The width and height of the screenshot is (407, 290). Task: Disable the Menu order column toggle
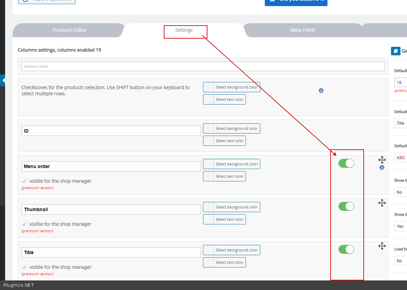pyautogui.click(x=346, y=163)
